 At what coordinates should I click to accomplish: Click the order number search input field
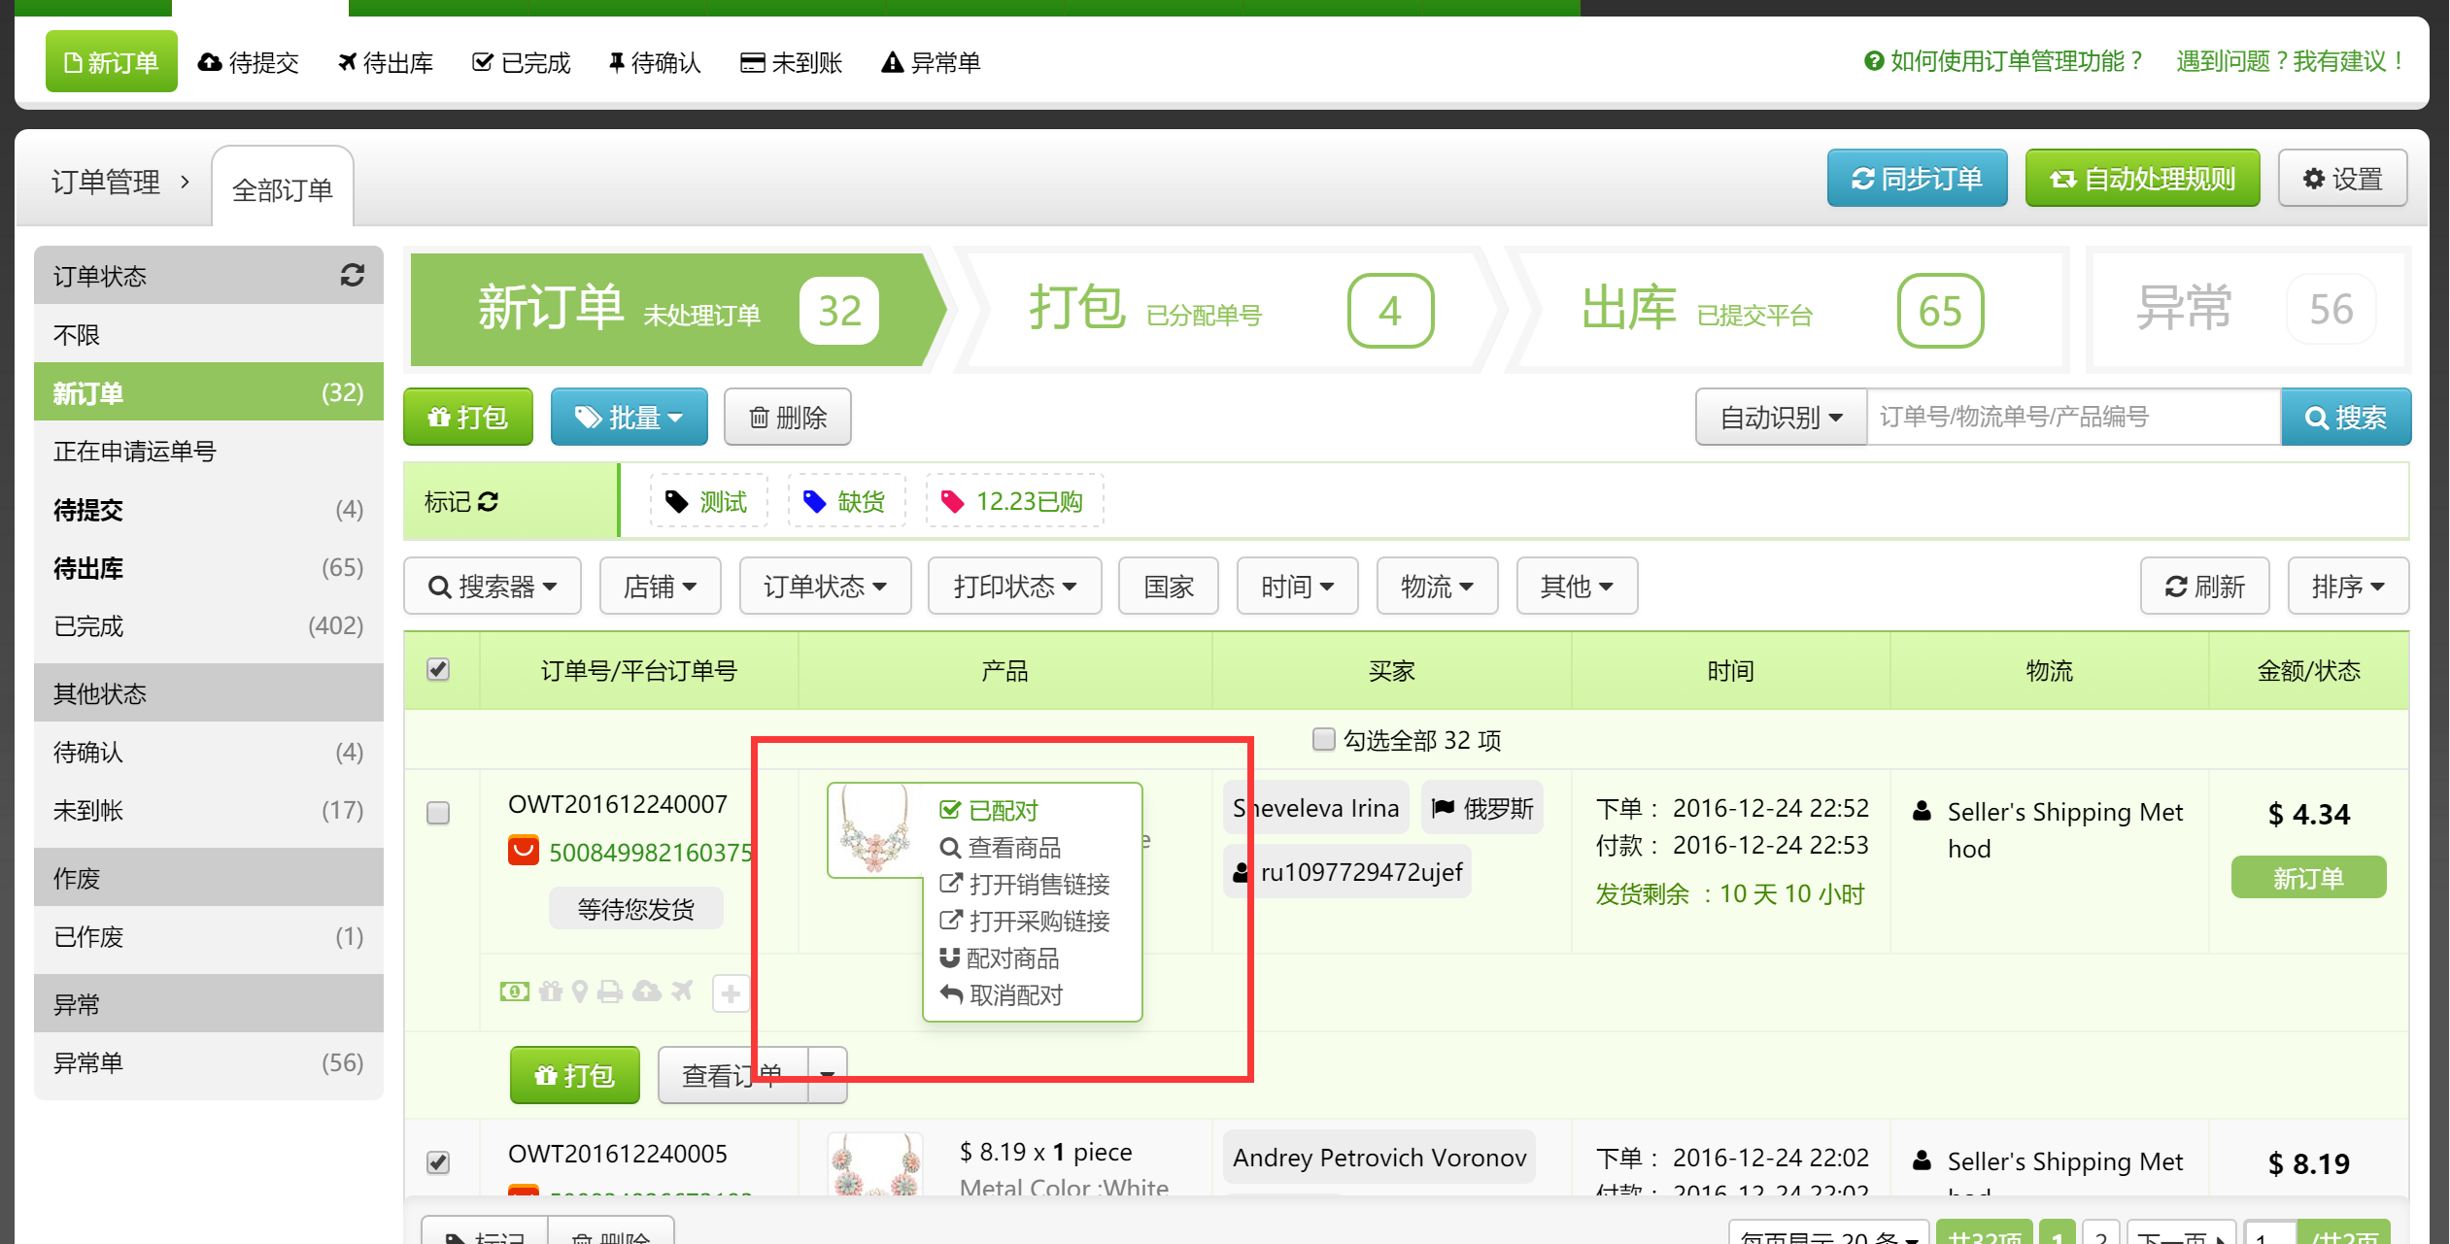[2072, 418]
